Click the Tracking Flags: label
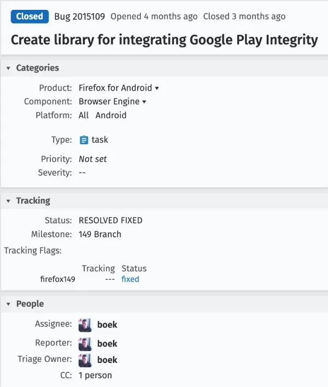This screenshot has width=328, height=387. tap(33, 251)
